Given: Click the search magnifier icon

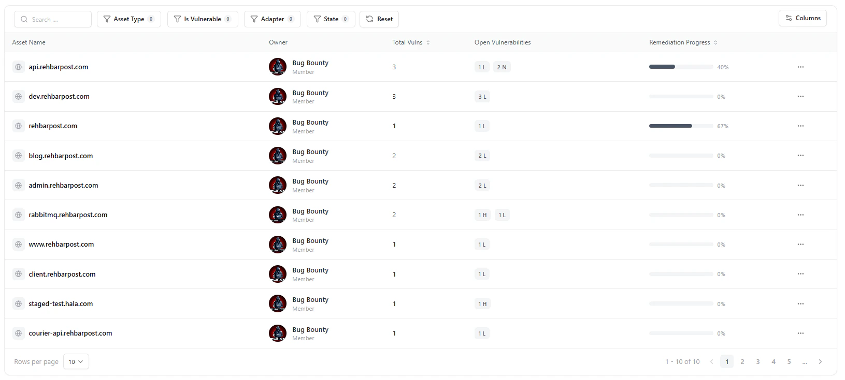Looking at the screenshot, I should (24, 19).
